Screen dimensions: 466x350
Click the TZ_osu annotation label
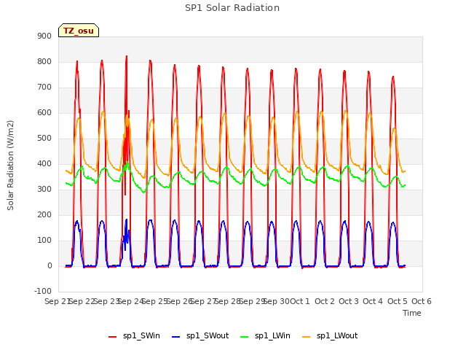tap(79, 31)
